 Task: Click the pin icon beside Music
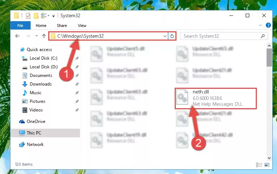(x=77, y=93)
